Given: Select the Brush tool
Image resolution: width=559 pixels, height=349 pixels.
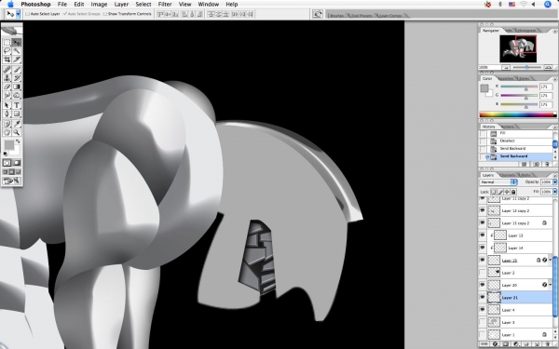Looking at the screenshot, I should [x=17, y=70].
